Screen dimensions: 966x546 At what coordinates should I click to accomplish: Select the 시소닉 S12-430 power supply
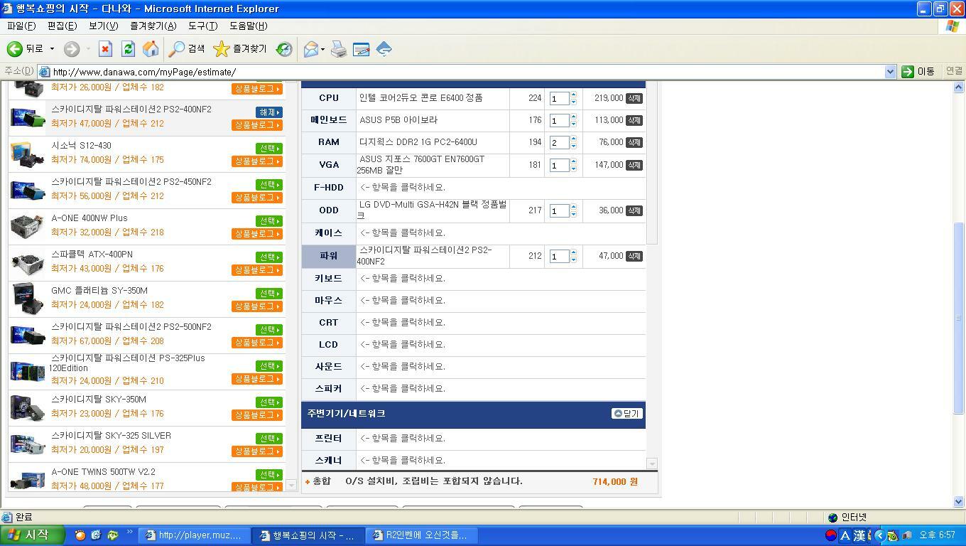[268, 149]
